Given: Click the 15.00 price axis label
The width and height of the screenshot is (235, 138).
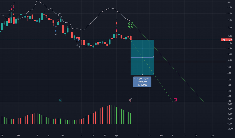Looking at the screenshot, I should tap(230, 36).
